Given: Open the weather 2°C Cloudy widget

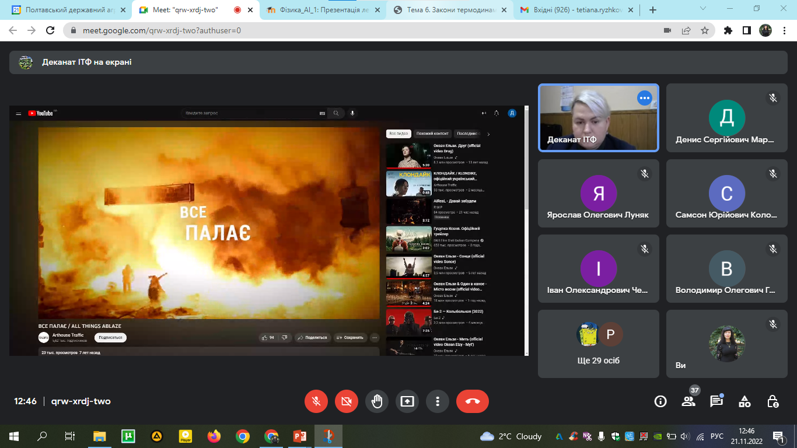Looking at the screenshot, I should click(x=511, y=436).
